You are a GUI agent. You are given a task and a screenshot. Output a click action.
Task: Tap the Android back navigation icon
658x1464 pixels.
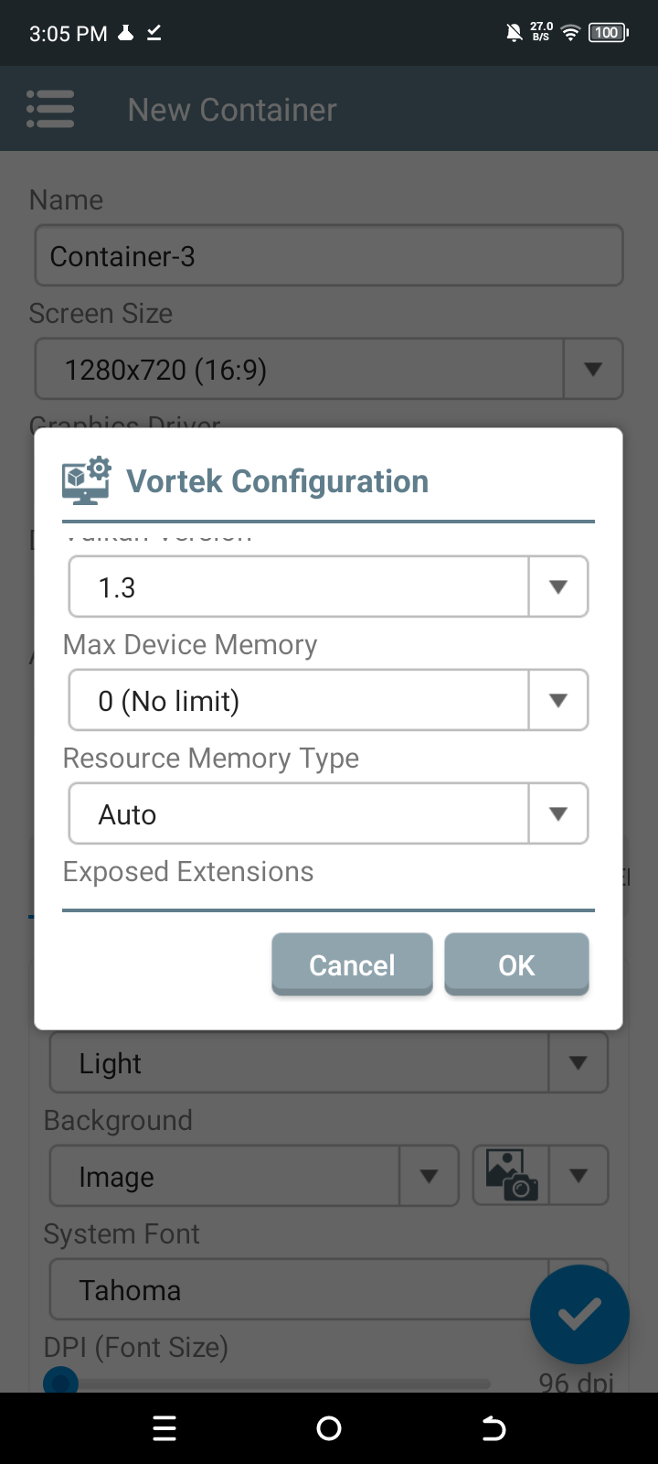pyautogui.click(x=493, y=1428)
